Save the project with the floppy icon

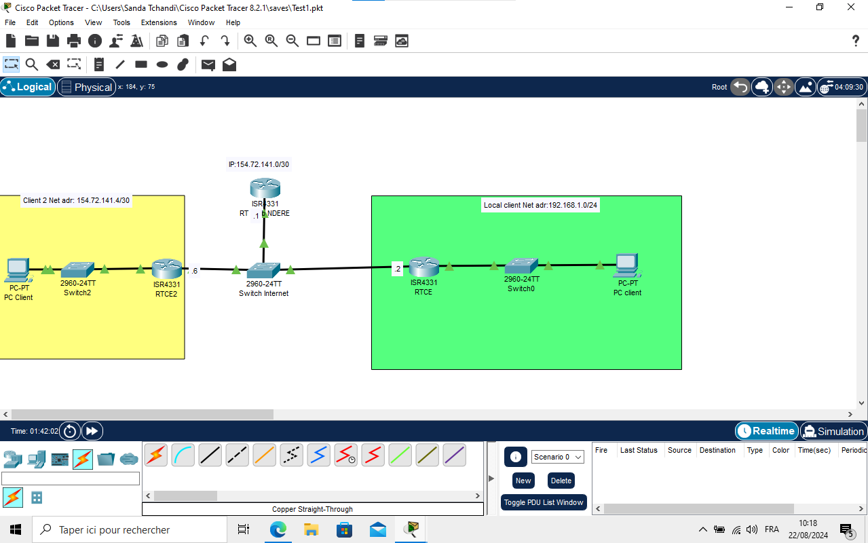(x=53, y=41)
